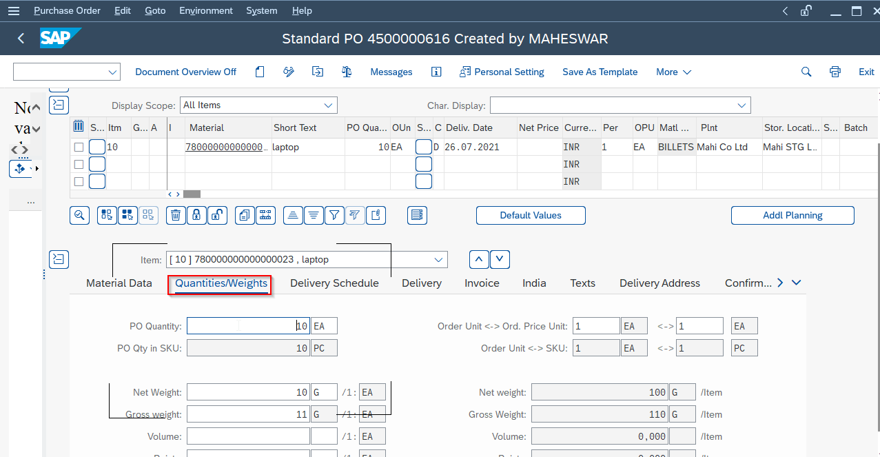This screenshot has width=880, height=457.
Task: Click the Unlock item icon
Action: pos(217,215)
